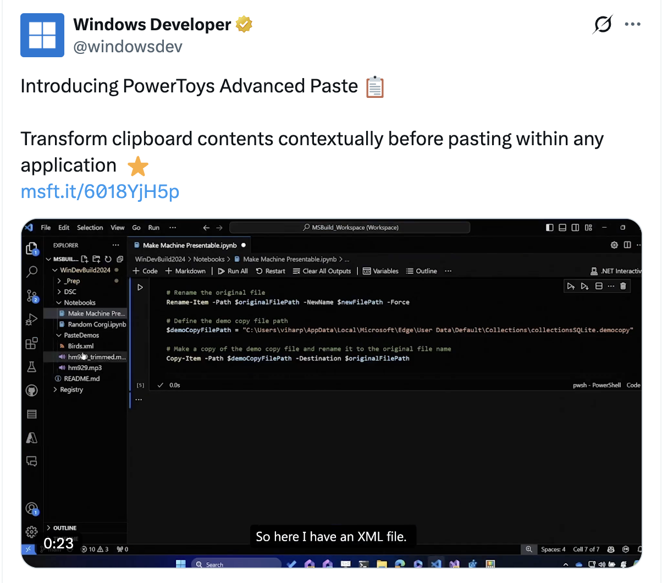
Task: Open Birds.xml in the Explorer
Action: point(81,346)
